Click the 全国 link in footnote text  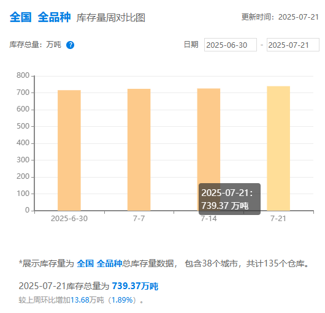[85, 264]
